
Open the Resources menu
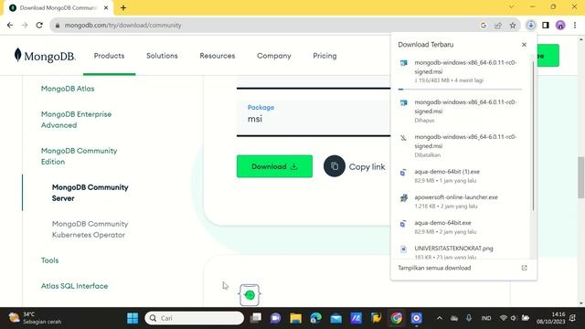pyautogui.click(x=218, y=56)
